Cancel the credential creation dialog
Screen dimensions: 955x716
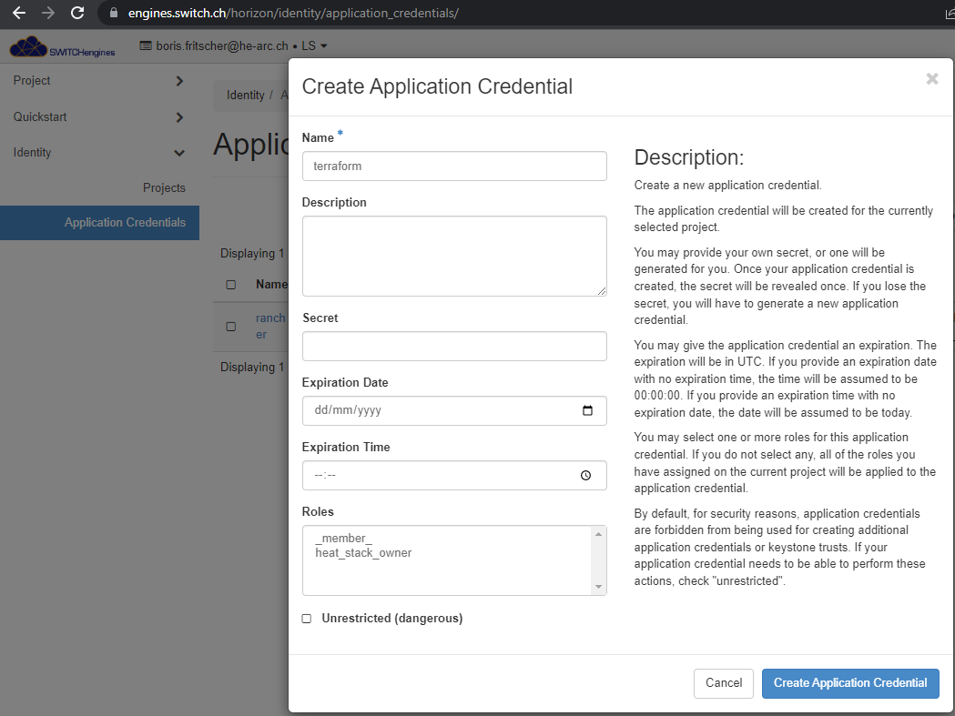pos(724,683)
